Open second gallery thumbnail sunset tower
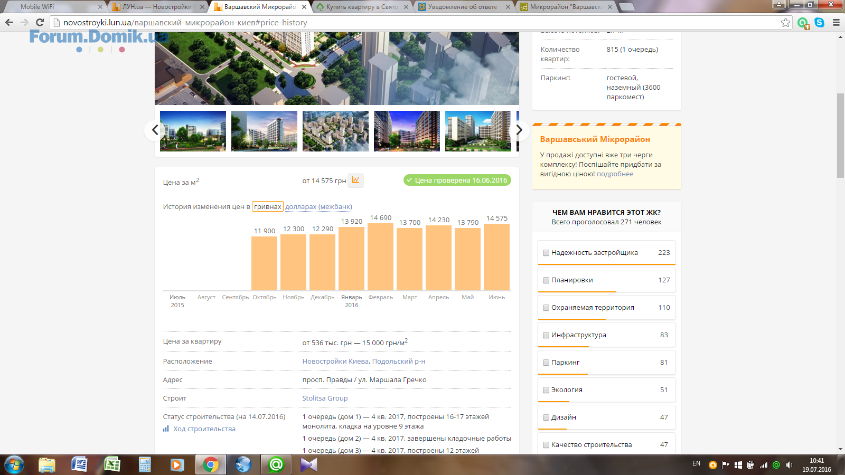 [264, 131]
